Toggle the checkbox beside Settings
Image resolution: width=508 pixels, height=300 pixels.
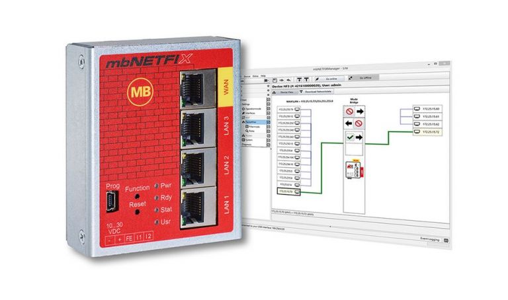pyautogui.click(x=269, y=104)
